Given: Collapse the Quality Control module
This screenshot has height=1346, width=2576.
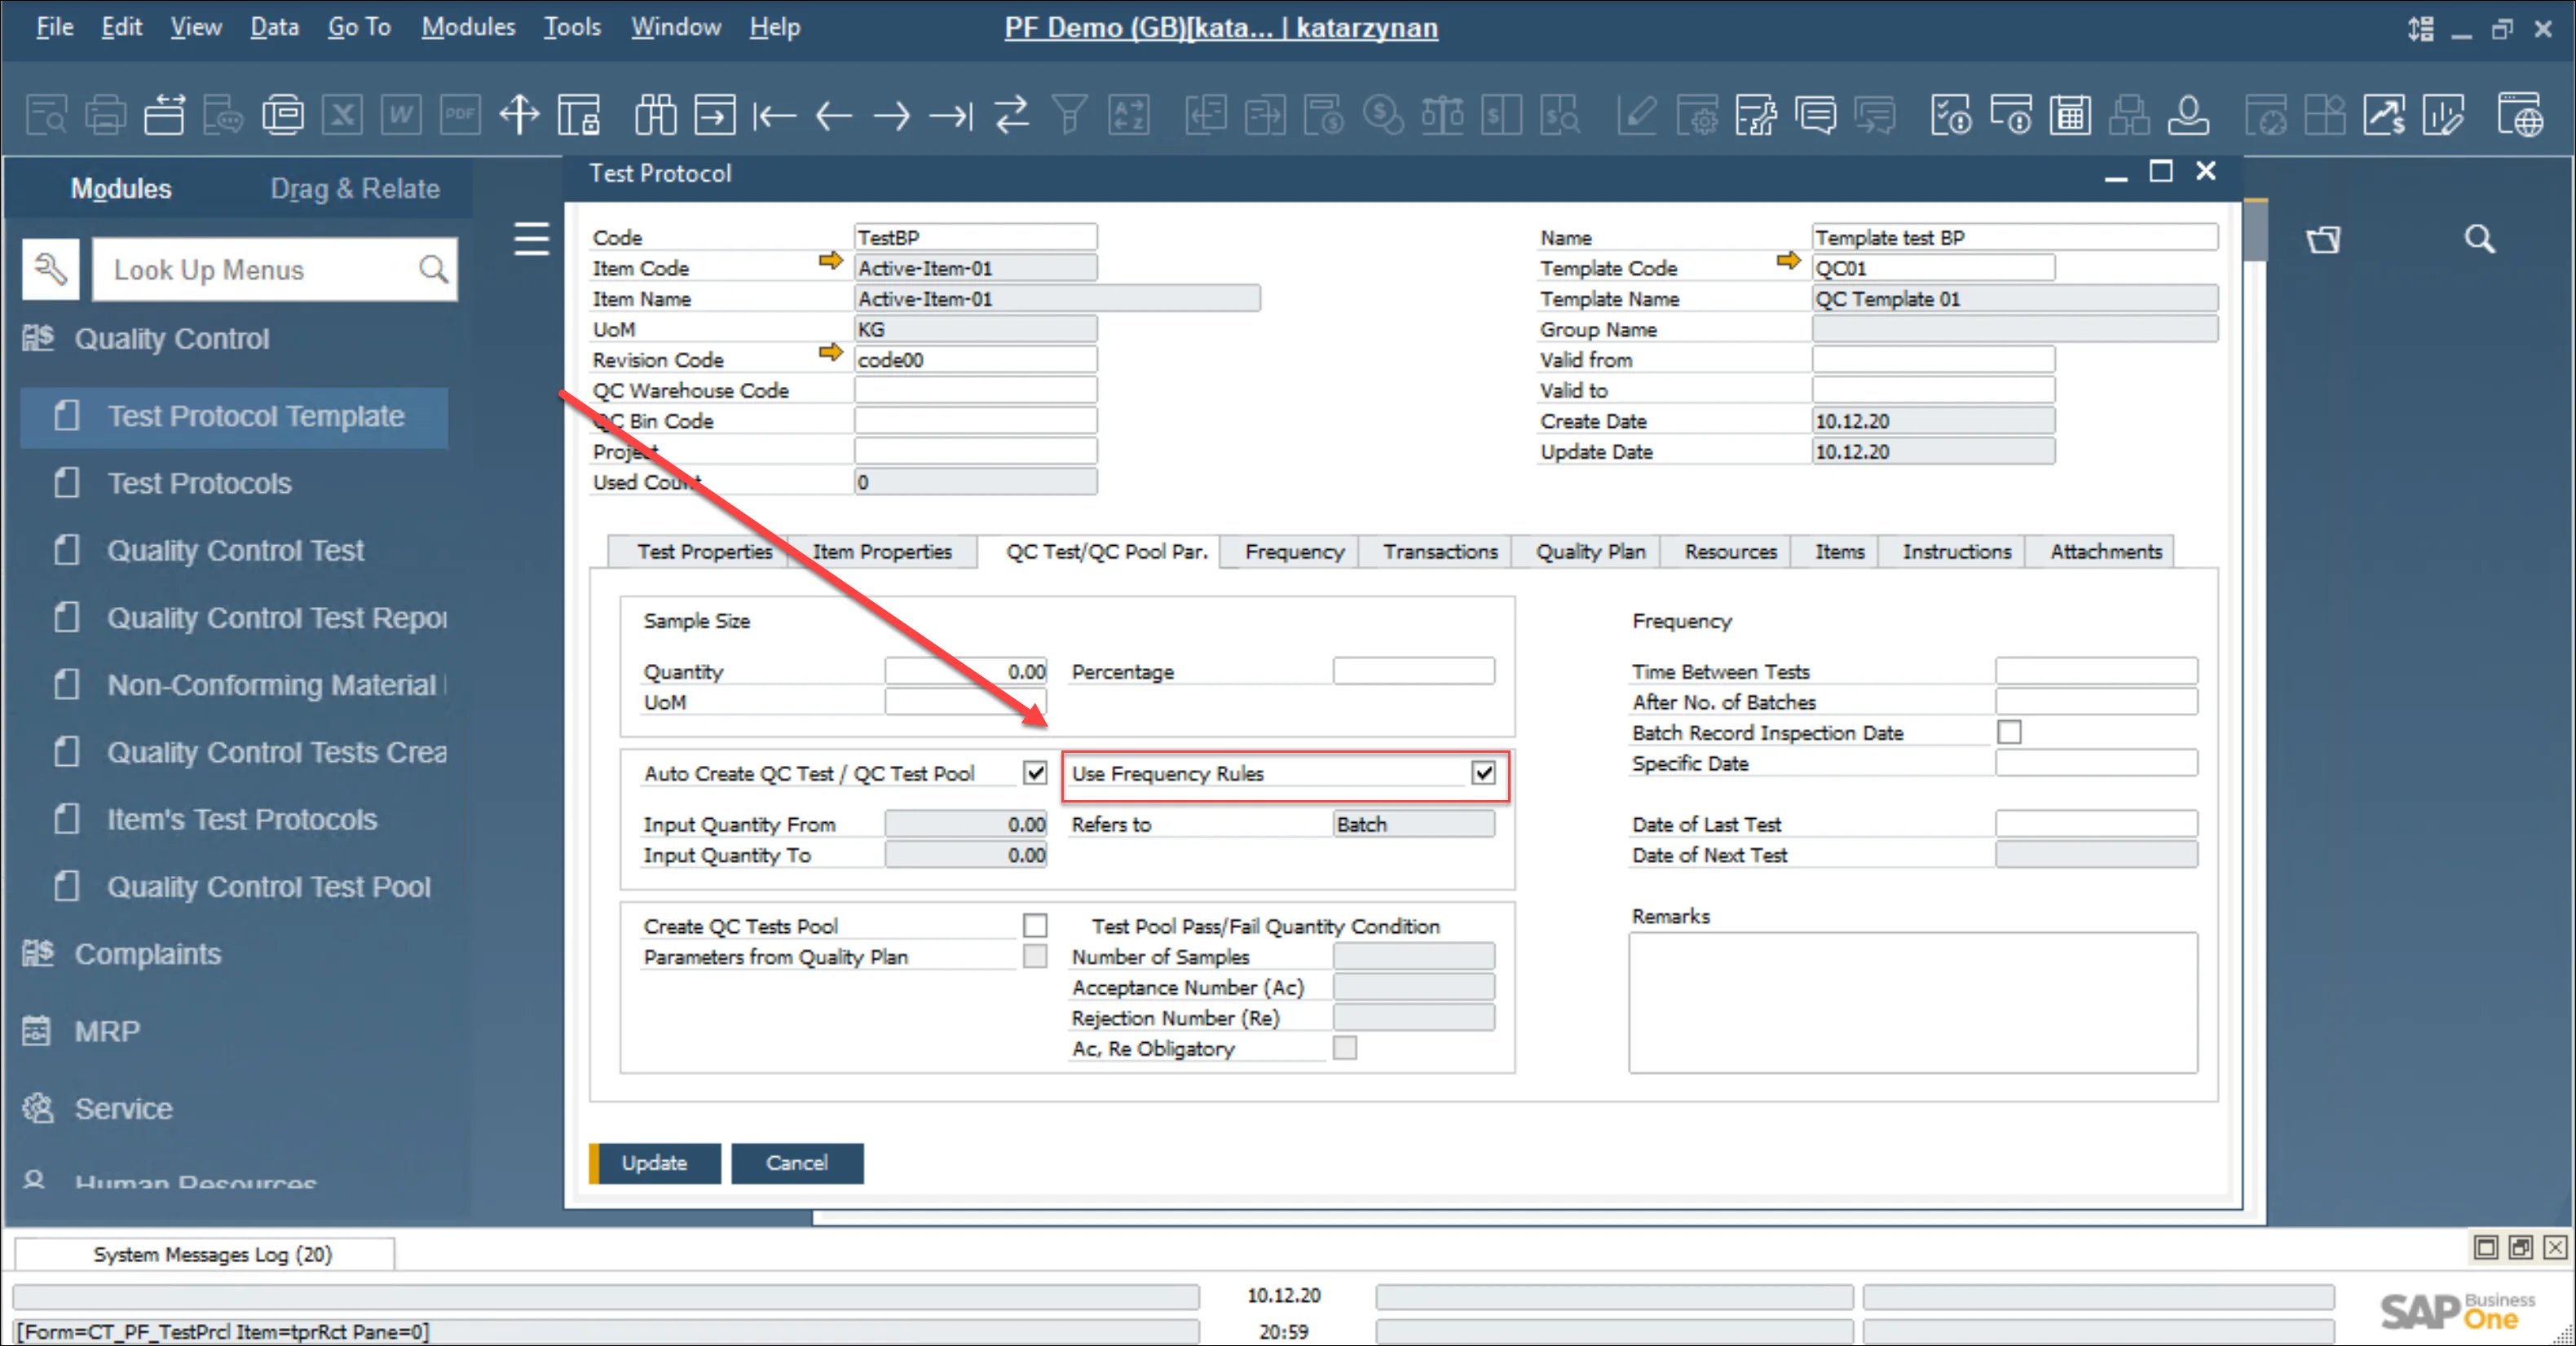Looking at the screenshot, I should [171, 339].
